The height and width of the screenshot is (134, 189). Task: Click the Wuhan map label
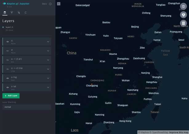coord(126,81)
